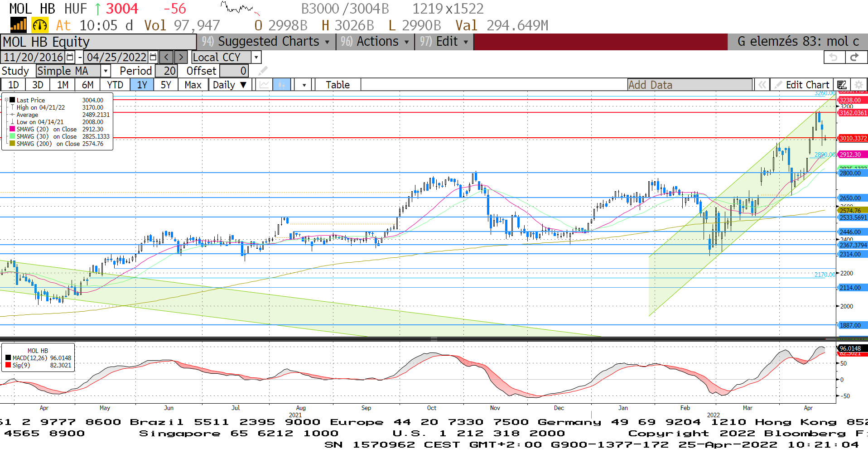Click the 1887.00 blue price level label
868x468 pixels.
tap(853, 325)
